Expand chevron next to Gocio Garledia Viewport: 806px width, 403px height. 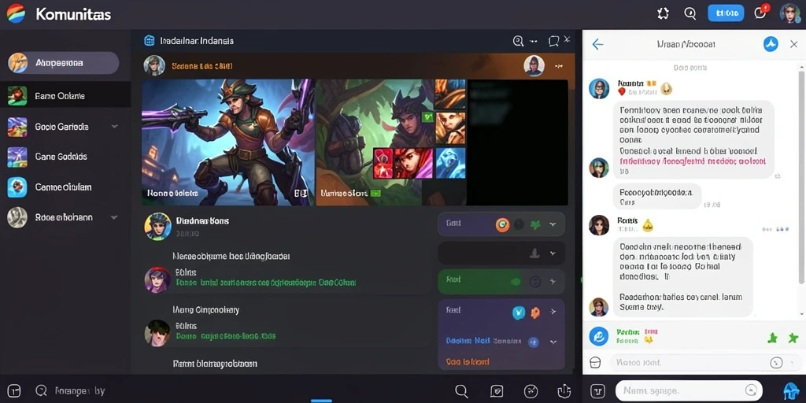(115, 127)
